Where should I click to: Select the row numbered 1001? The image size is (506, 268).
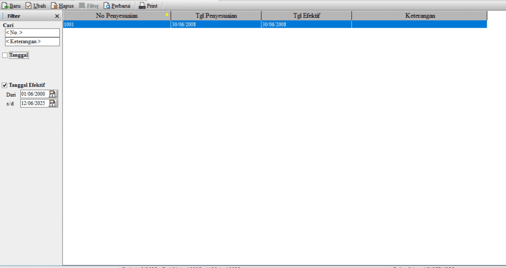click(117, 24)
